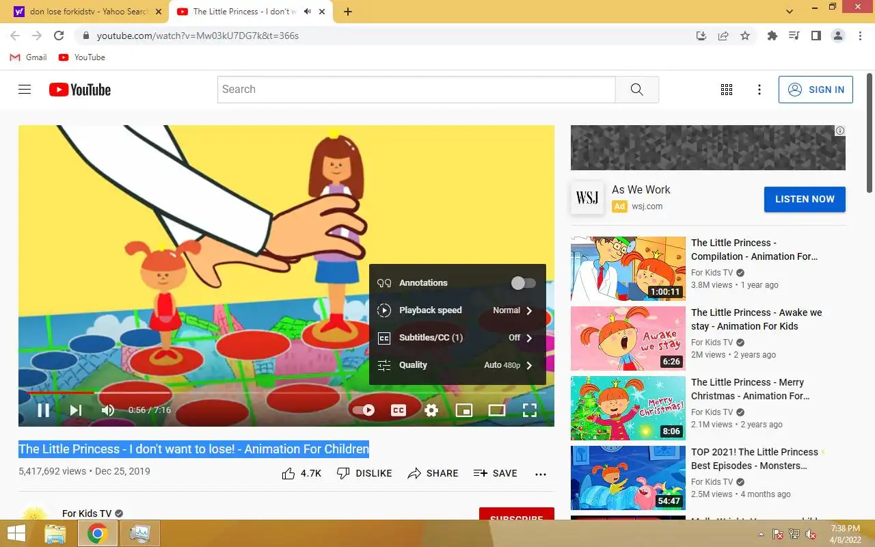The image size is (875, 547).
Task: Open ad info icon above WSJ ad
Action: coord(840,131)
